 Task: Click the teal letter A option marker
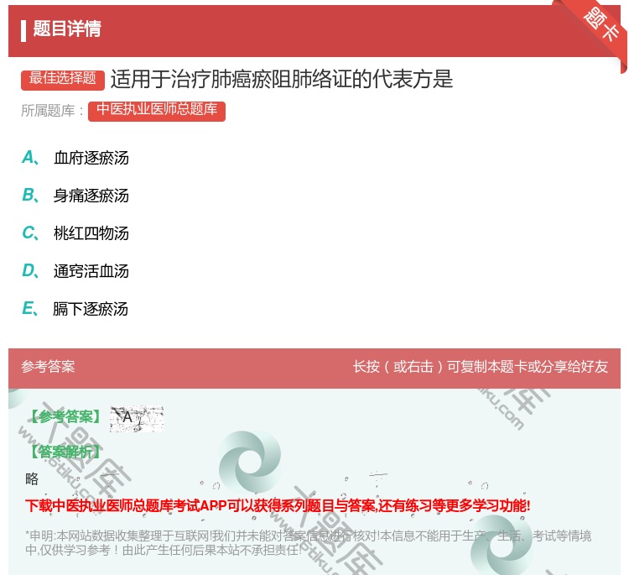(x=29, y=158)
